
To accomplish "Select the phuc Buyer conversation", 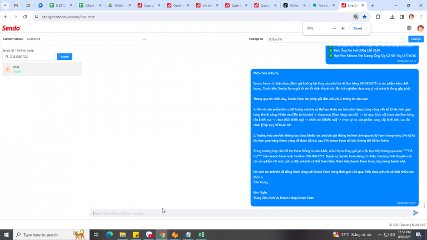I will [x=42, y=69].
